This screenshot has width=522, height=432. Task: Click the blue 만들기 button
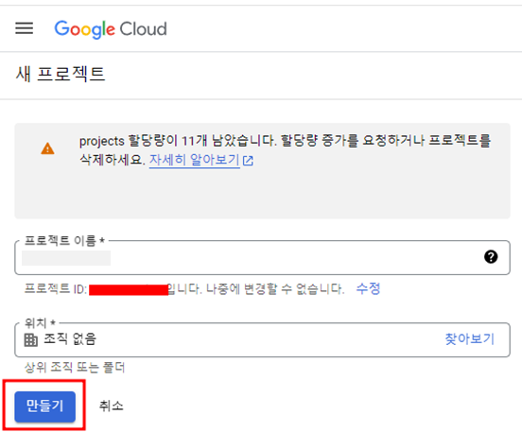click(45, 406)
